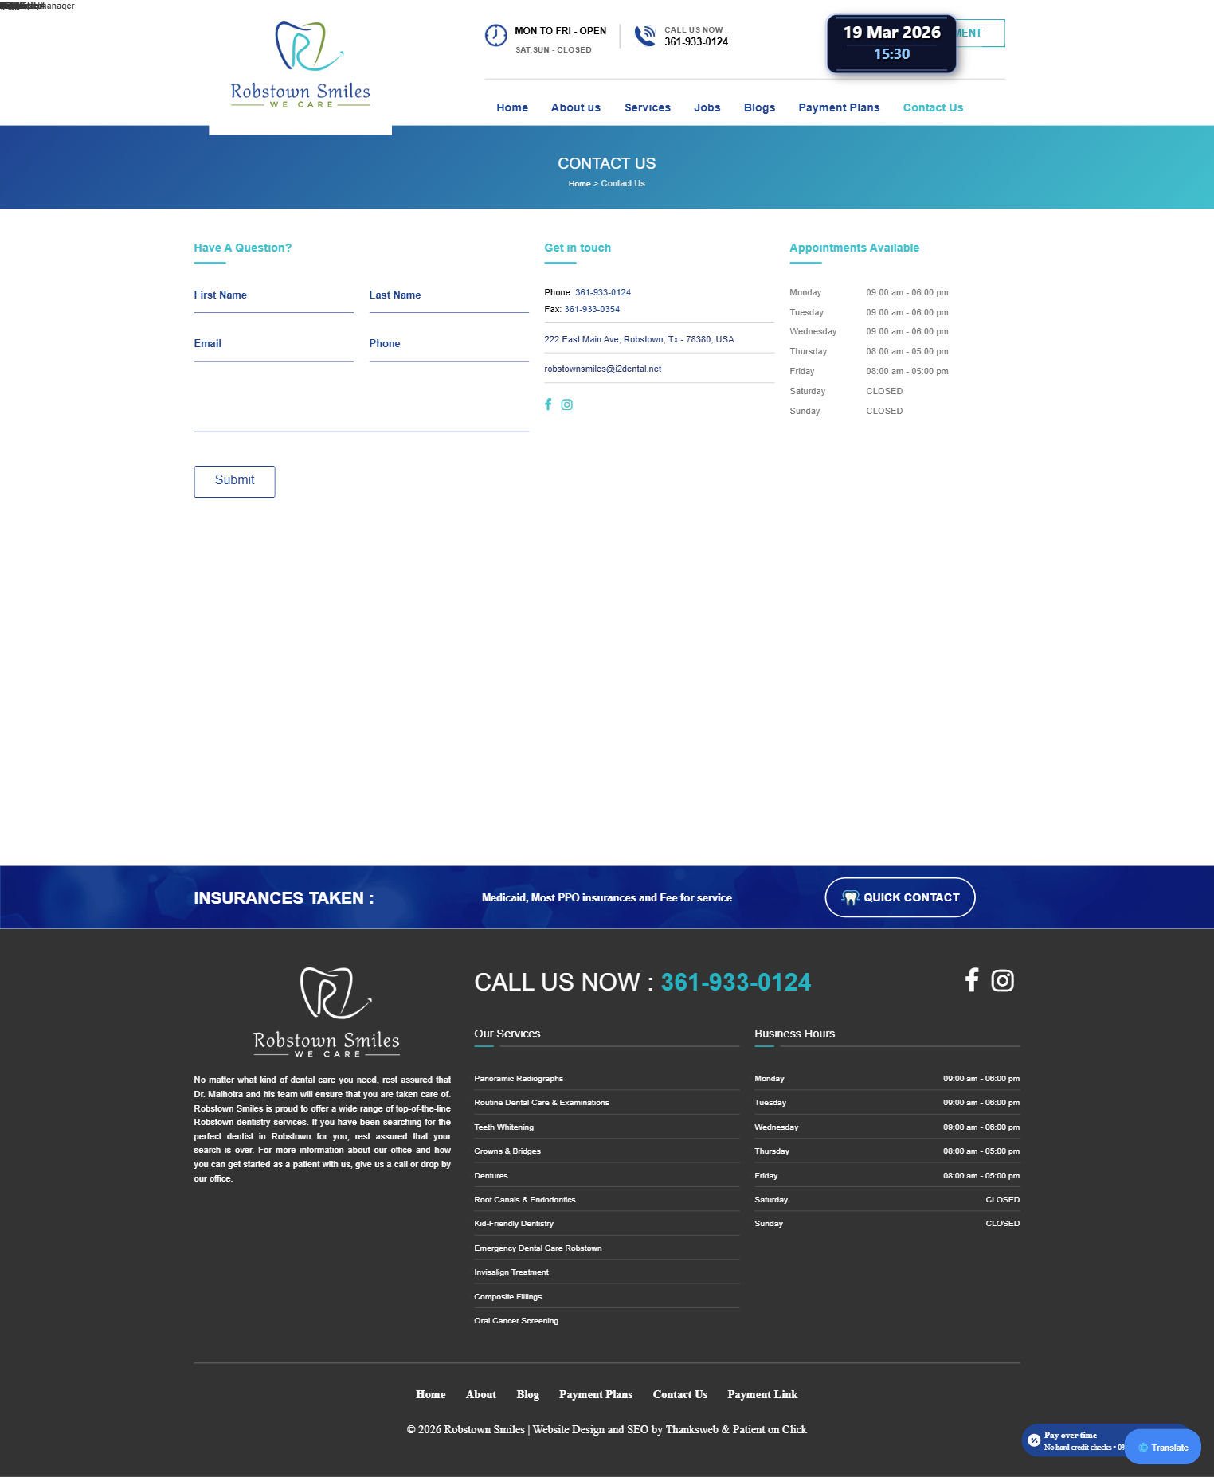Open Instagram icon in Get in touch section
This screenshot has height=1477, width=1214.
(x=567, y=404)
